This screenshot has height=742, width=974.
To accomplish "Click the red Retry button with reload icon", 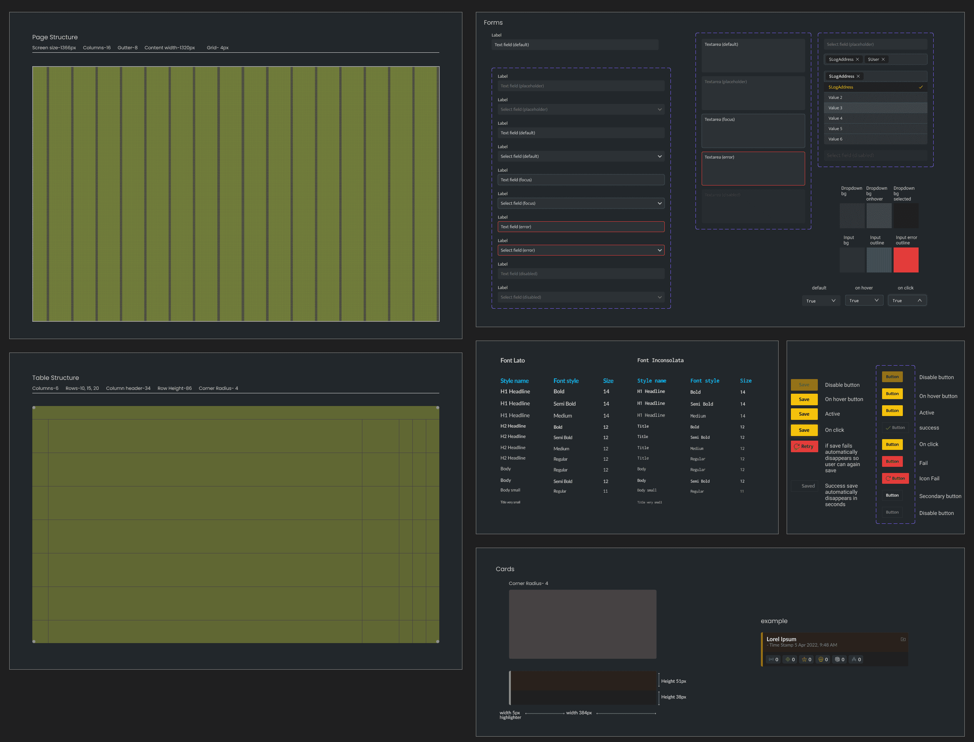I will click(x=804, y=446).
